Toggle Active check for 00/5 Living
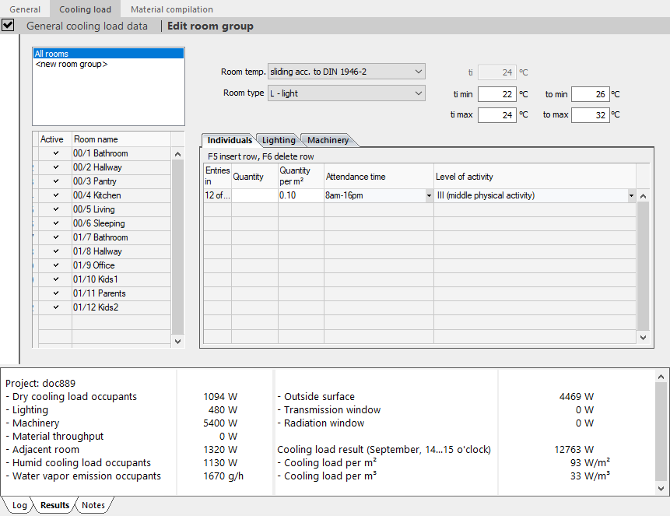This screenshot has width=670, height=516. tap(55, 209)
